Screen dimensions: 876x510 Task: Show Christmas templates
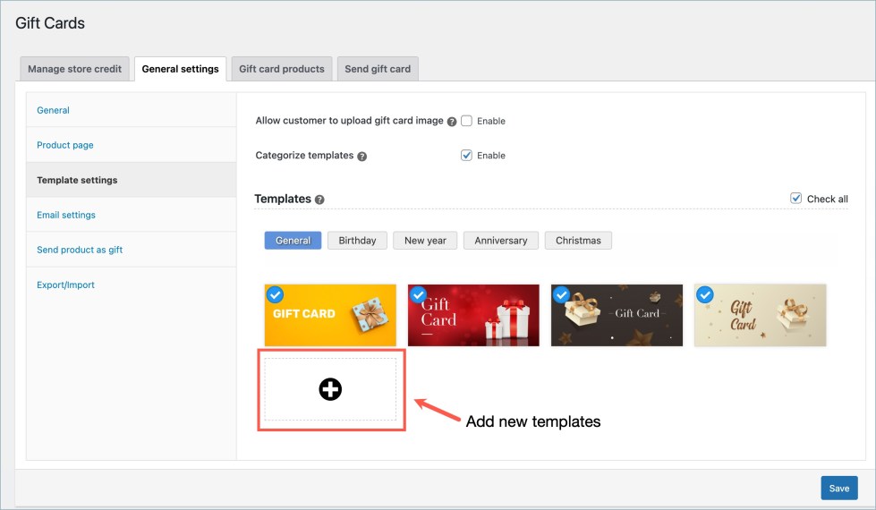pos(578,240)
